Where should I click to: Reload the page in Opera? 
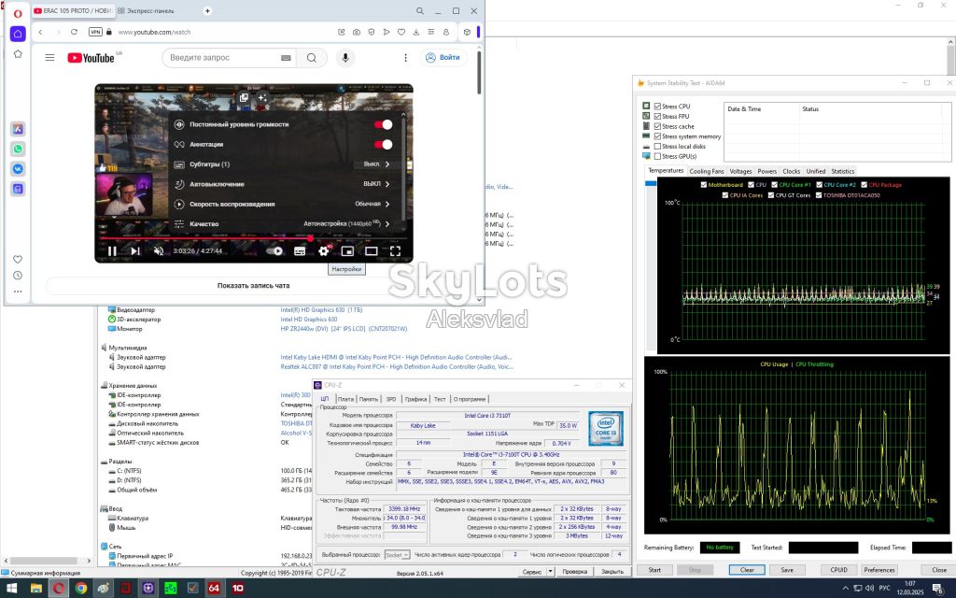[74, 32]
